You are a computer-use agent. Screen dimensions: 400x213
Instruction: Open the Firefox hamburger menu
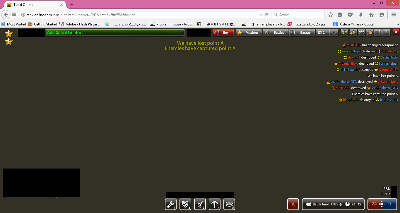click(394, 15)
